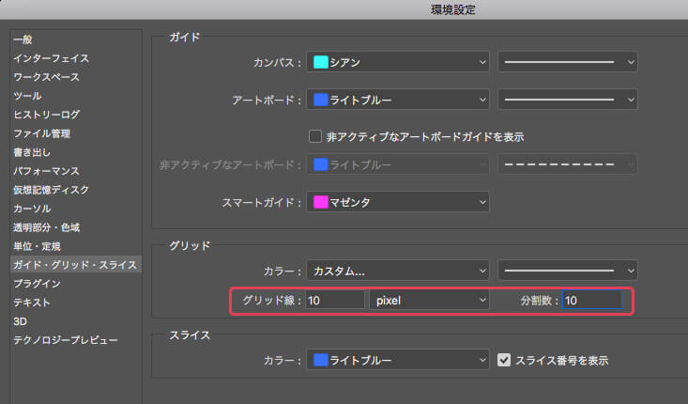Open the ツール preferences section

pyautogui.click(x=27, y=96)
